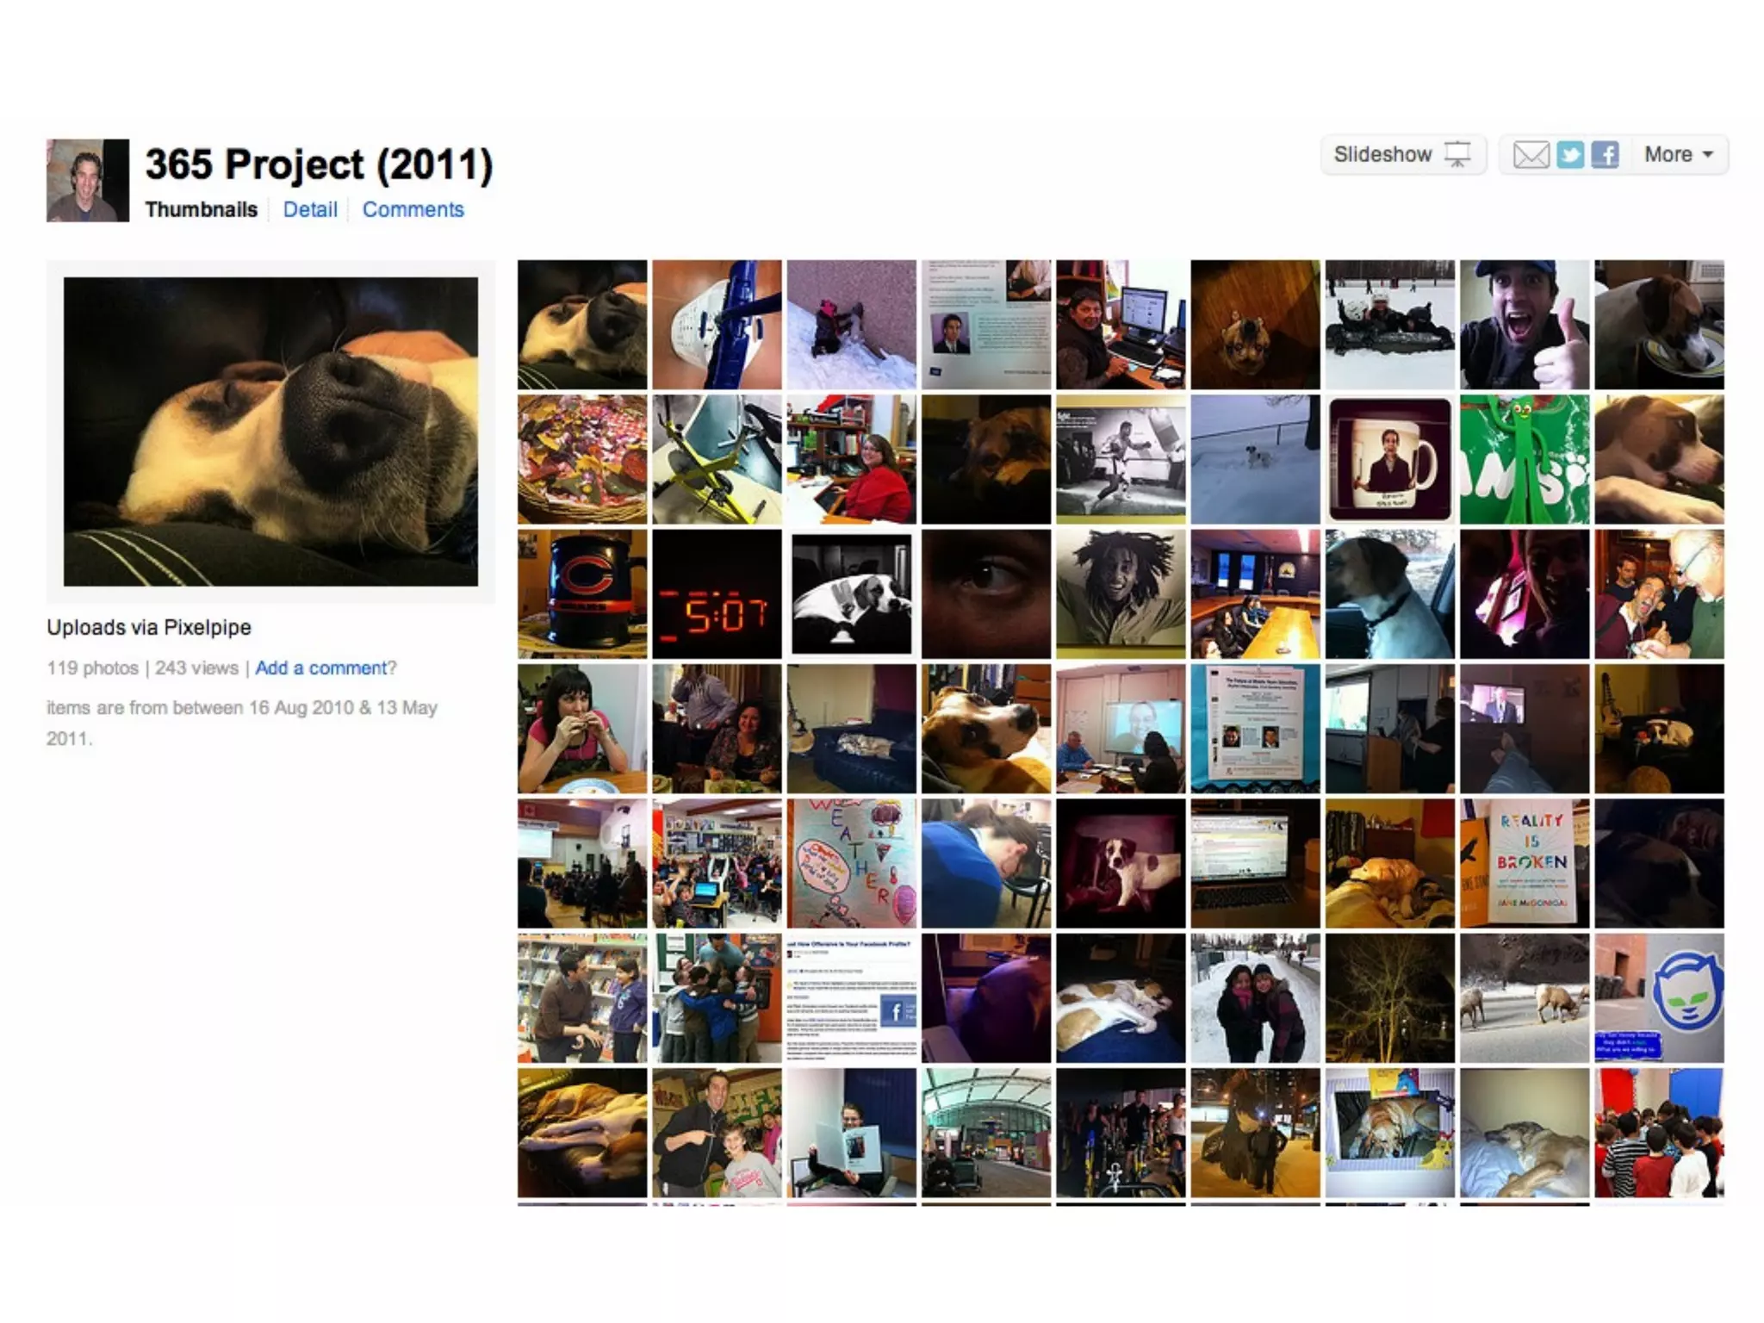Open the Weather drawing thumbnail

(851, 863)
